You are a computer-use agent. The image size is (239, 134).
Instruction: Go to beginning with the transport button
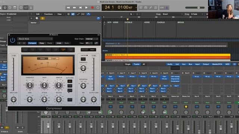[80, 7]
